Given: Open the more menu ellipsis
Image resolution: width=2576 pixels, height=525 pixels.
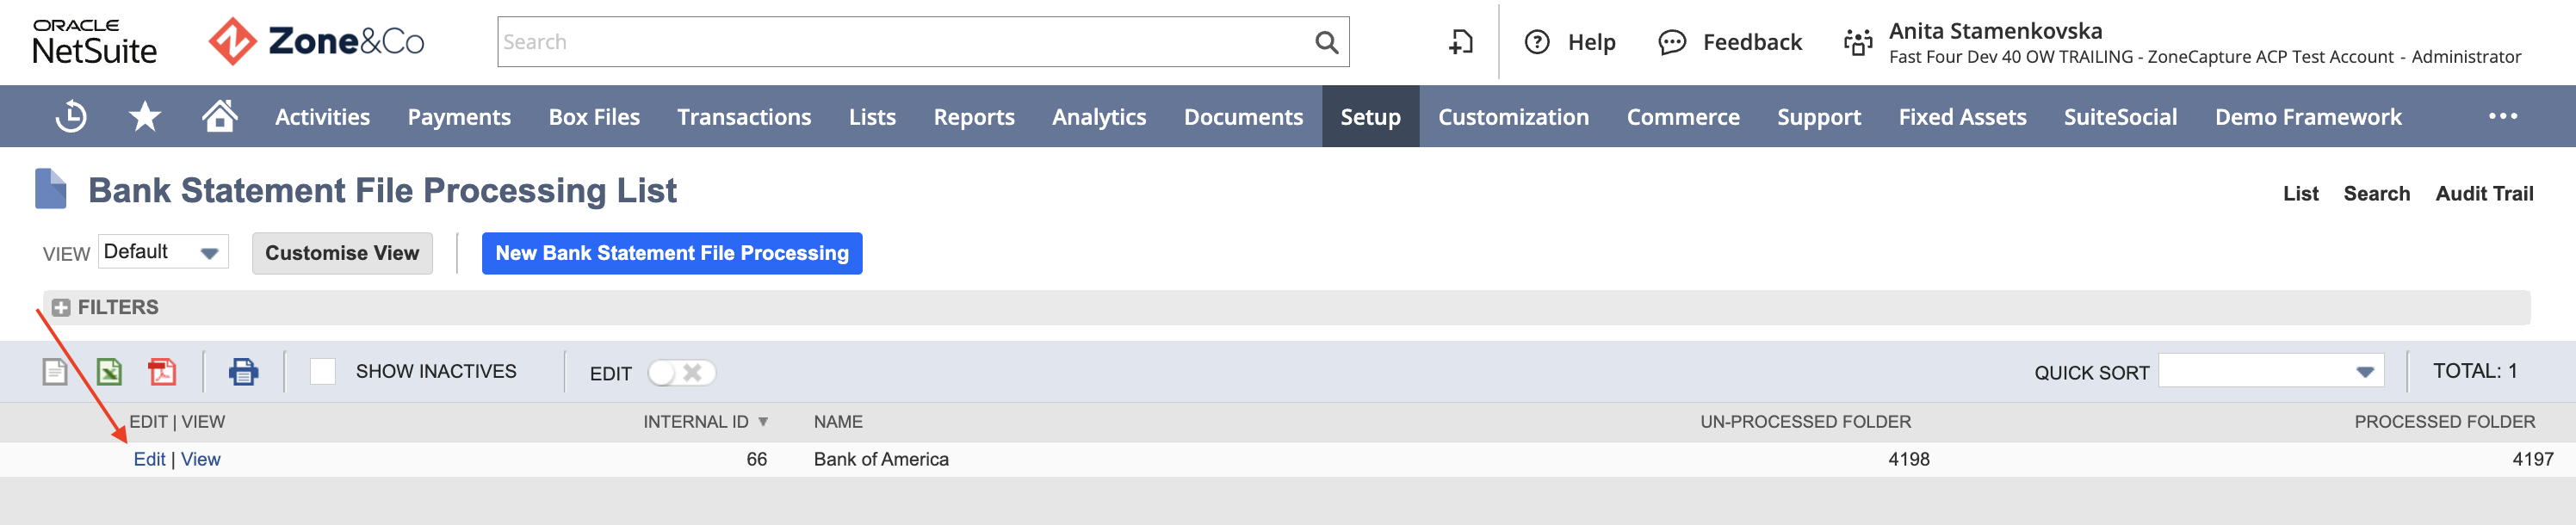Looking at the screenshot, I should [2503, 116].
